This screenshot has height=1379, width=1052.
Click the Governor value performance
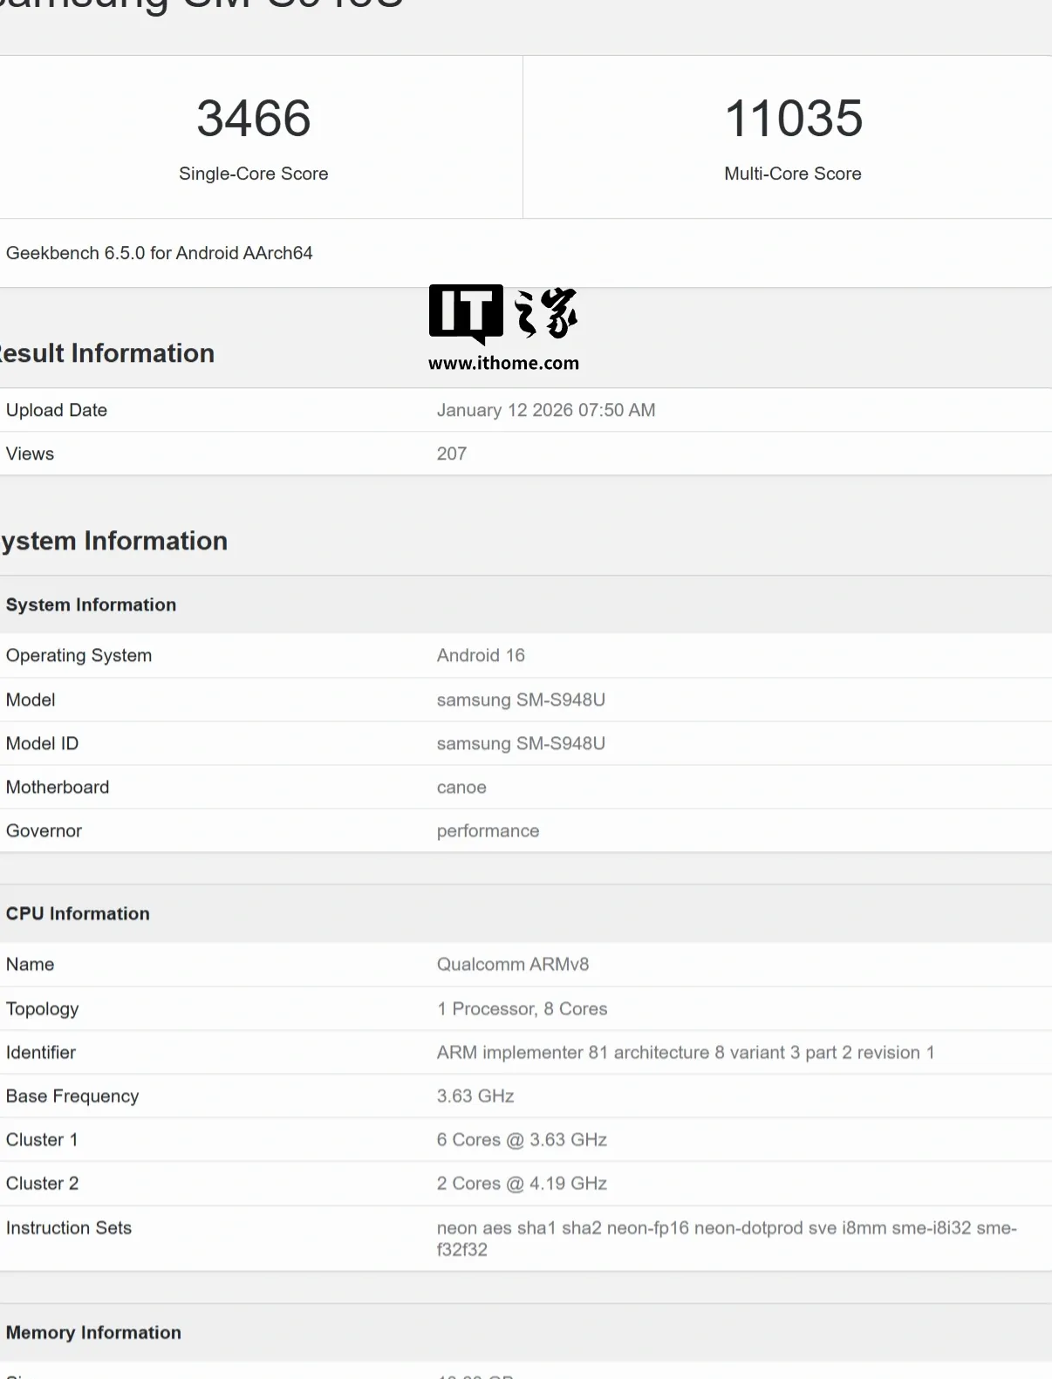[x=488, y=830]
